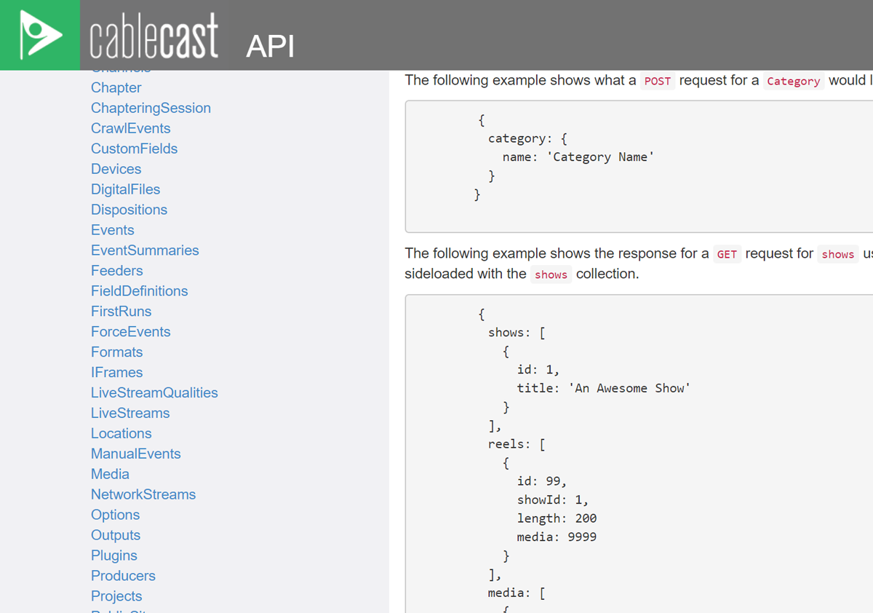Select the POST badge in the example text
The height and width of the screenshot is (613, 873).
(658, 82)
